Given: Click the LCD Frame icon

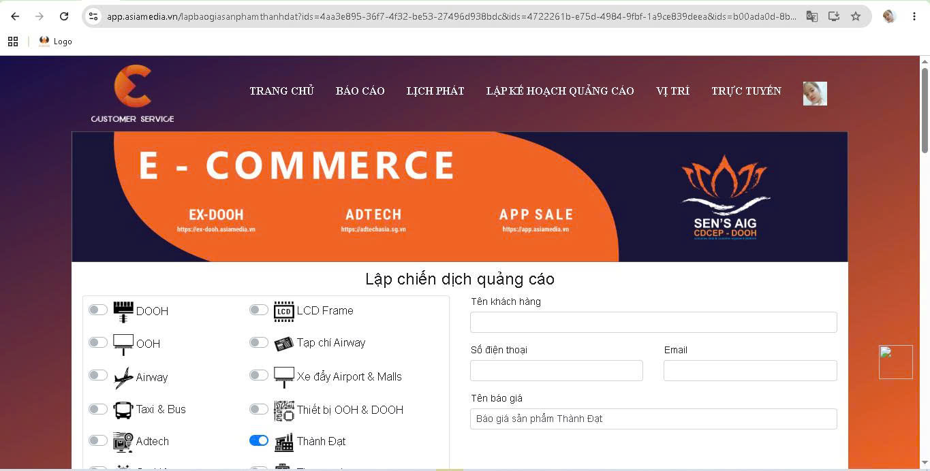Looking at the screenshot, I should [x=284, y=311].
